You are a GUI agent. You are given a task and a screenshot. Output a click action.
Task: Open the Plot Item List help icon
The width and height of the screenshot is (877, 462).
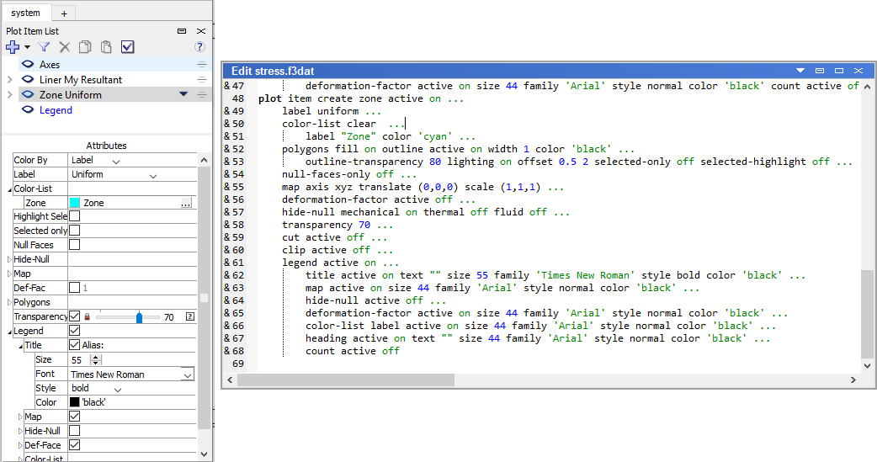pyautogui.click(x=199, y=47)
